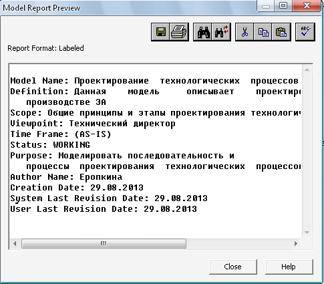
Task: Open Find with the binoculars icon
Action: [203, 32]
